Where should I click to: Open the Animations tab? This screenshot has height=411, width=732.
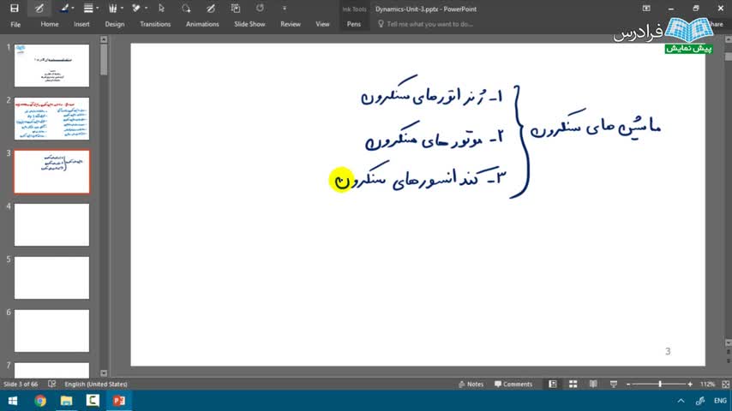(202, 24)
